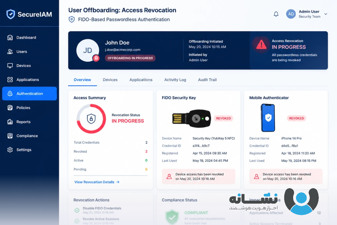This screenshot has height=225, width=337.
Task: Click Applications Affected count 12
Action: pyautogui.click(x=319, y=213)
